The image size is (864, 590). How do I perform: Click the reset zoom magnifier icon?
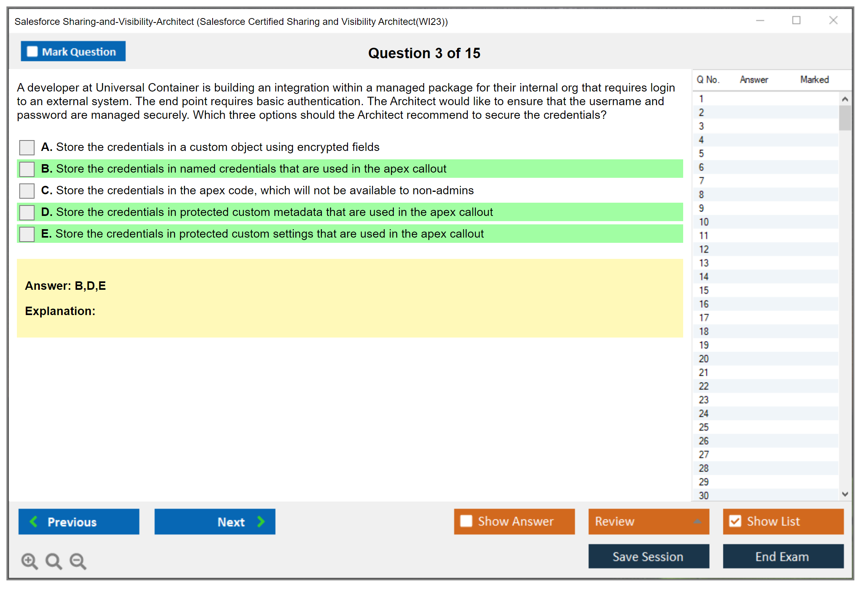click(x=53, y=561)
